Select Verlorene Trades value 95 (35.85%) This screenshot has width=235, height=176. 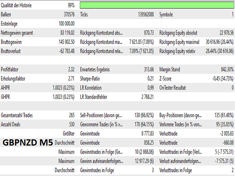[x=225, y=124]
